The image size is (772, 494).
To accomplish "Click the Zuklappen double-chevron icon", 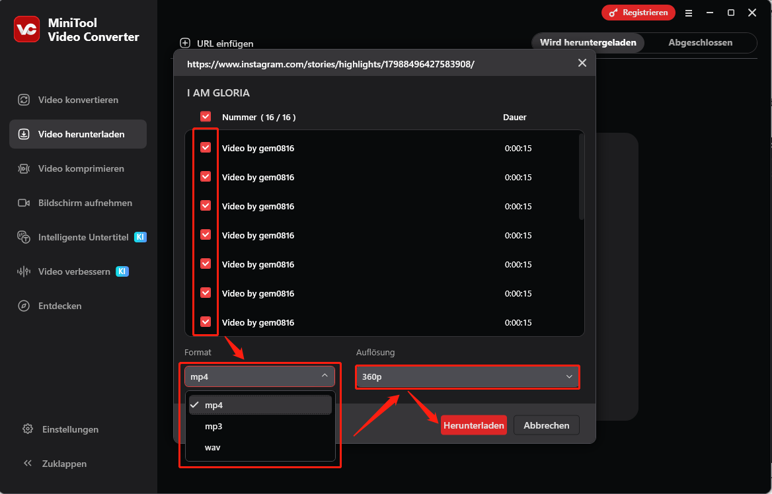I will 28,464.
